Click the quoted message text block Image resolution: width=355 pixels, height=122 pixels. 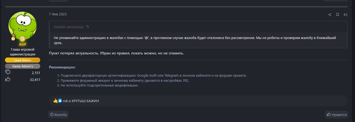195,40
